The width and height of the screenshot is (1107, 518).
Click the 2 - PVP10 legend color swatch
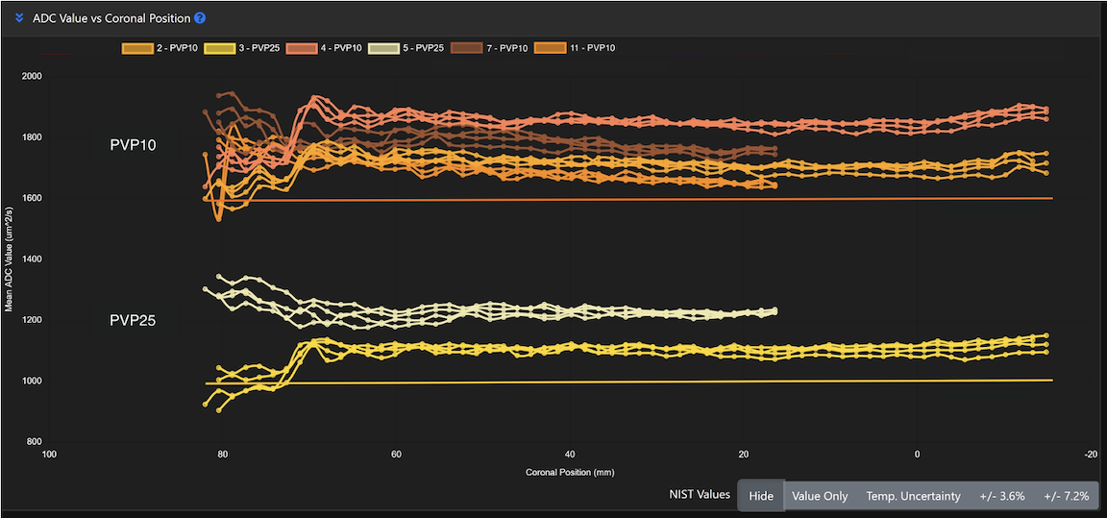click(137, 48)
